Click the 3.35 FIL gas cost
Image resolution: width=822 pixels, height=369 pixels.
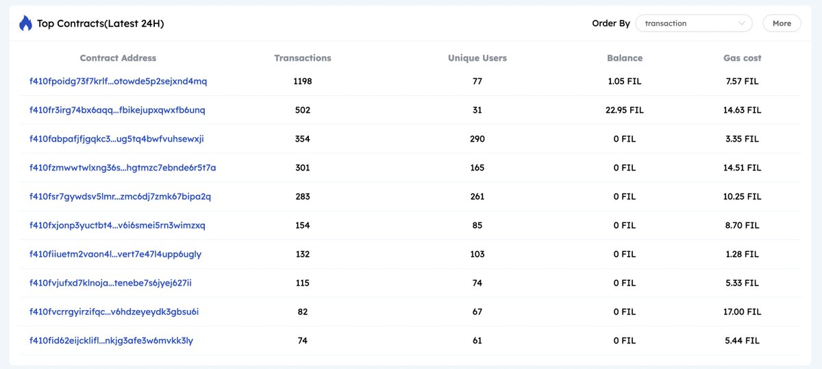point(743,138)
